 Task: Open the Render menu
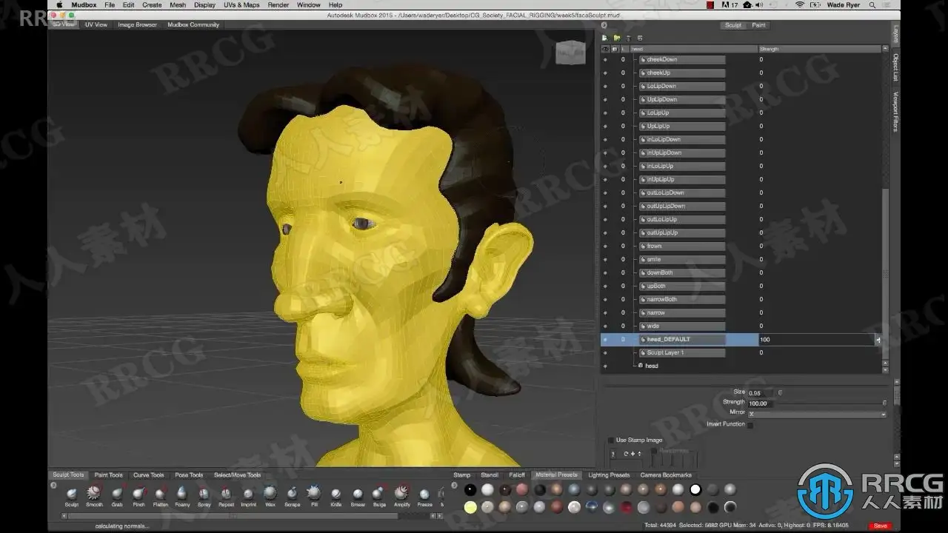(278, 4)
